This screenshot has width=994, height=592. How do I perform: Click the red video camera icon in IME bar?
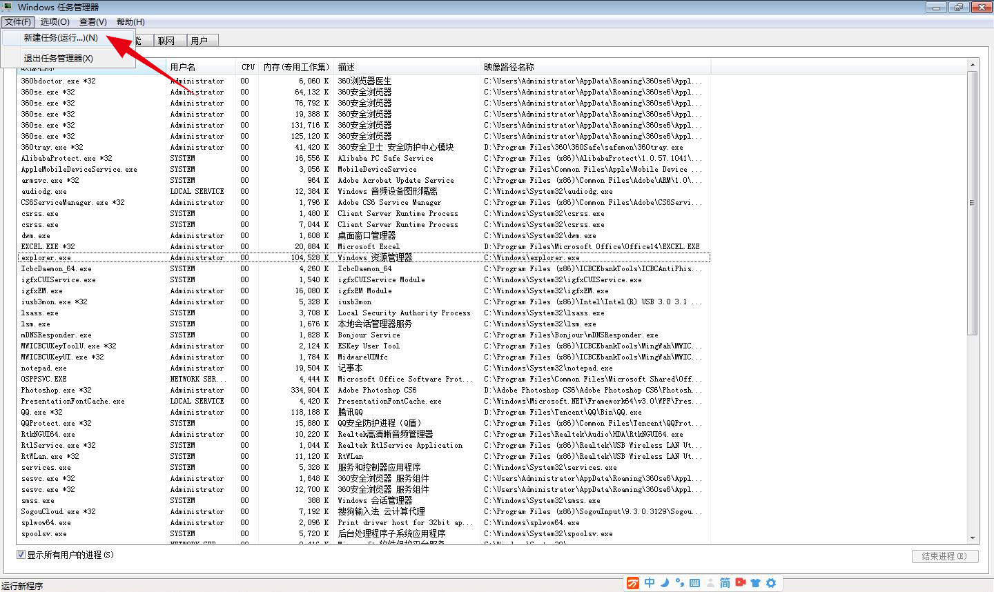click(741, 583)
